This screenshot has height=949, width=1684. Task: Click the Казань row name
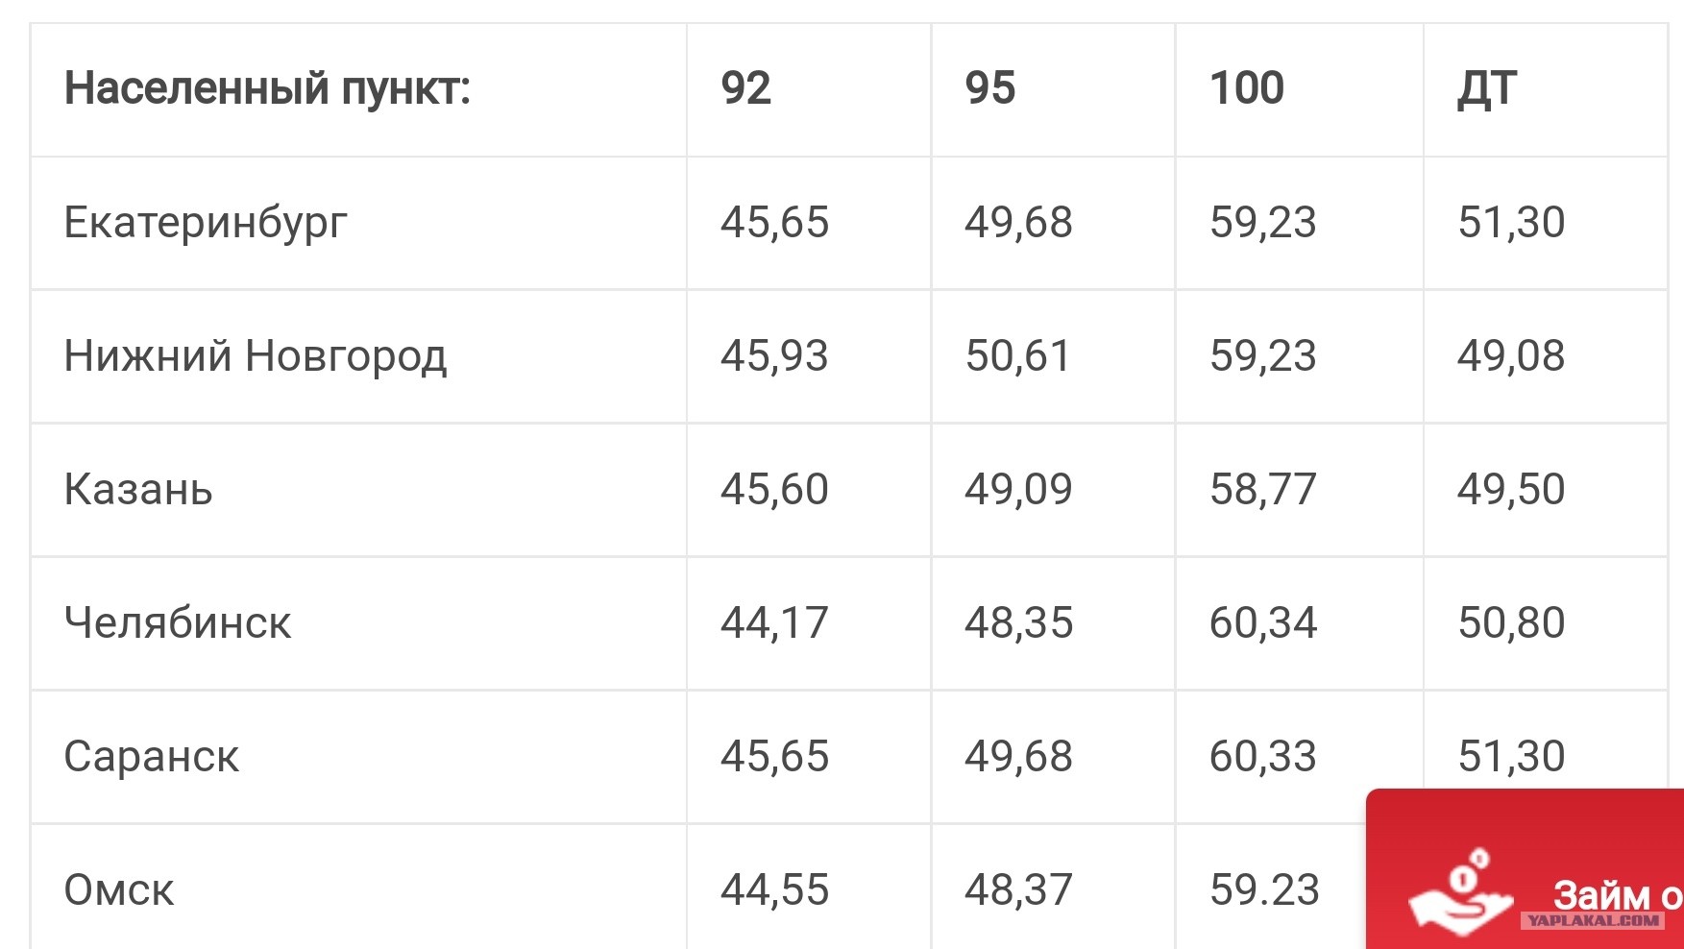coord(138,490)
